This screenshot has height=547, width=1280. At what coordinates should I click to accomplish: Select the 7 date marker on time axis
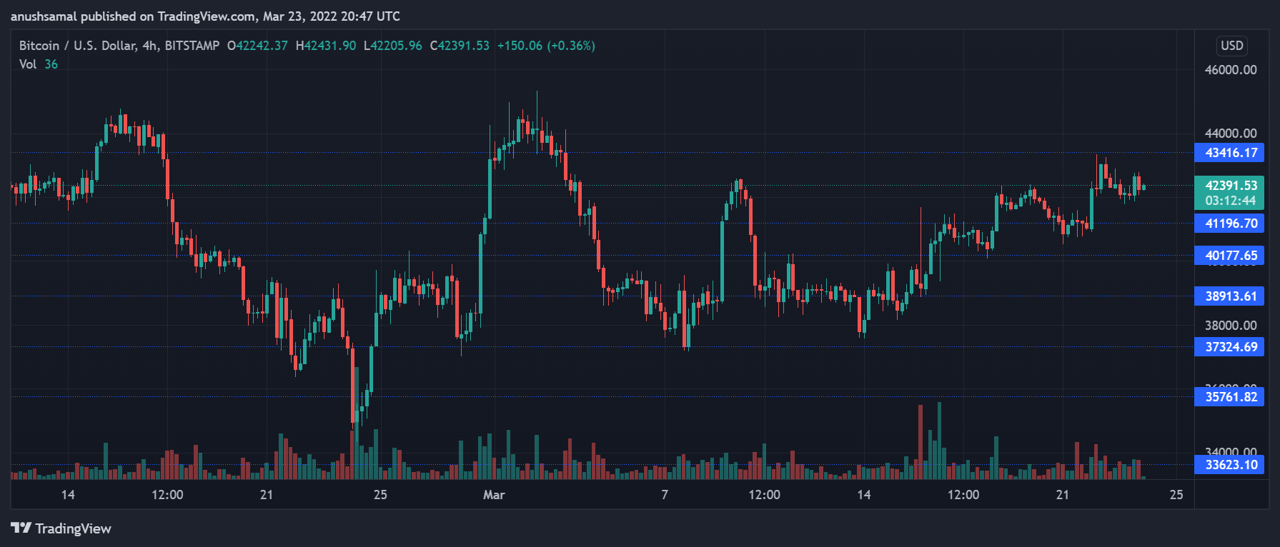click(665, 495)
